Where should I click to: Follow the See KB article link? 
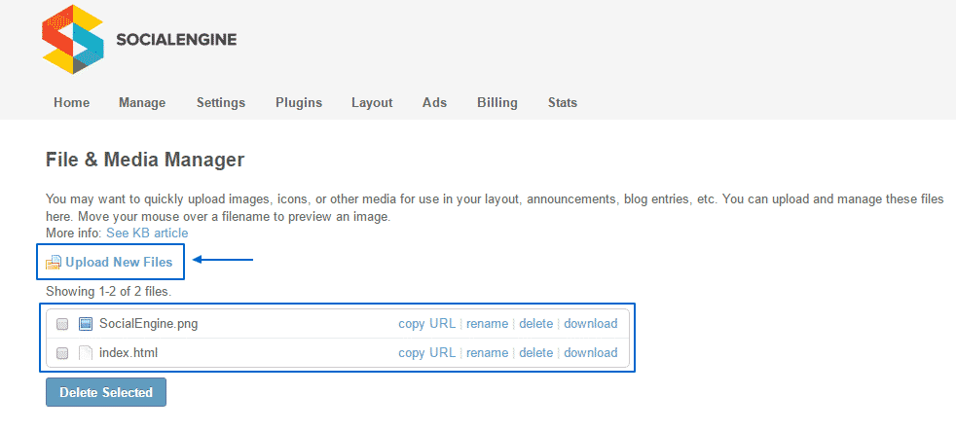(147, 233)
